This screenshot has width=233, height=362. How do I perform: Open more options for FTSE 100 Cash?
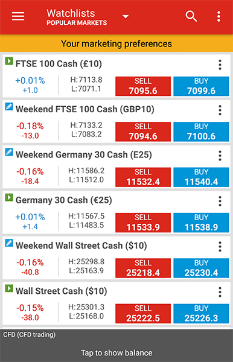click(x=220, y=65)
